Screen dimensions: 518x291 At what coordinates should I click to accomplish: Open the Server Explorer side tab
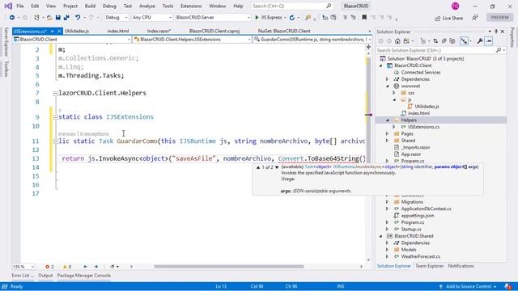[6, 42]
